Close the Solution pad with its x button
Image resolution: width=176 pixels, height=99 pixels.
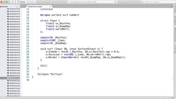(18, 7)
